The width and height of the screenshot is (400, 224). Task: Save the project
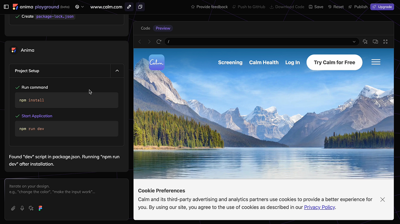316,7
